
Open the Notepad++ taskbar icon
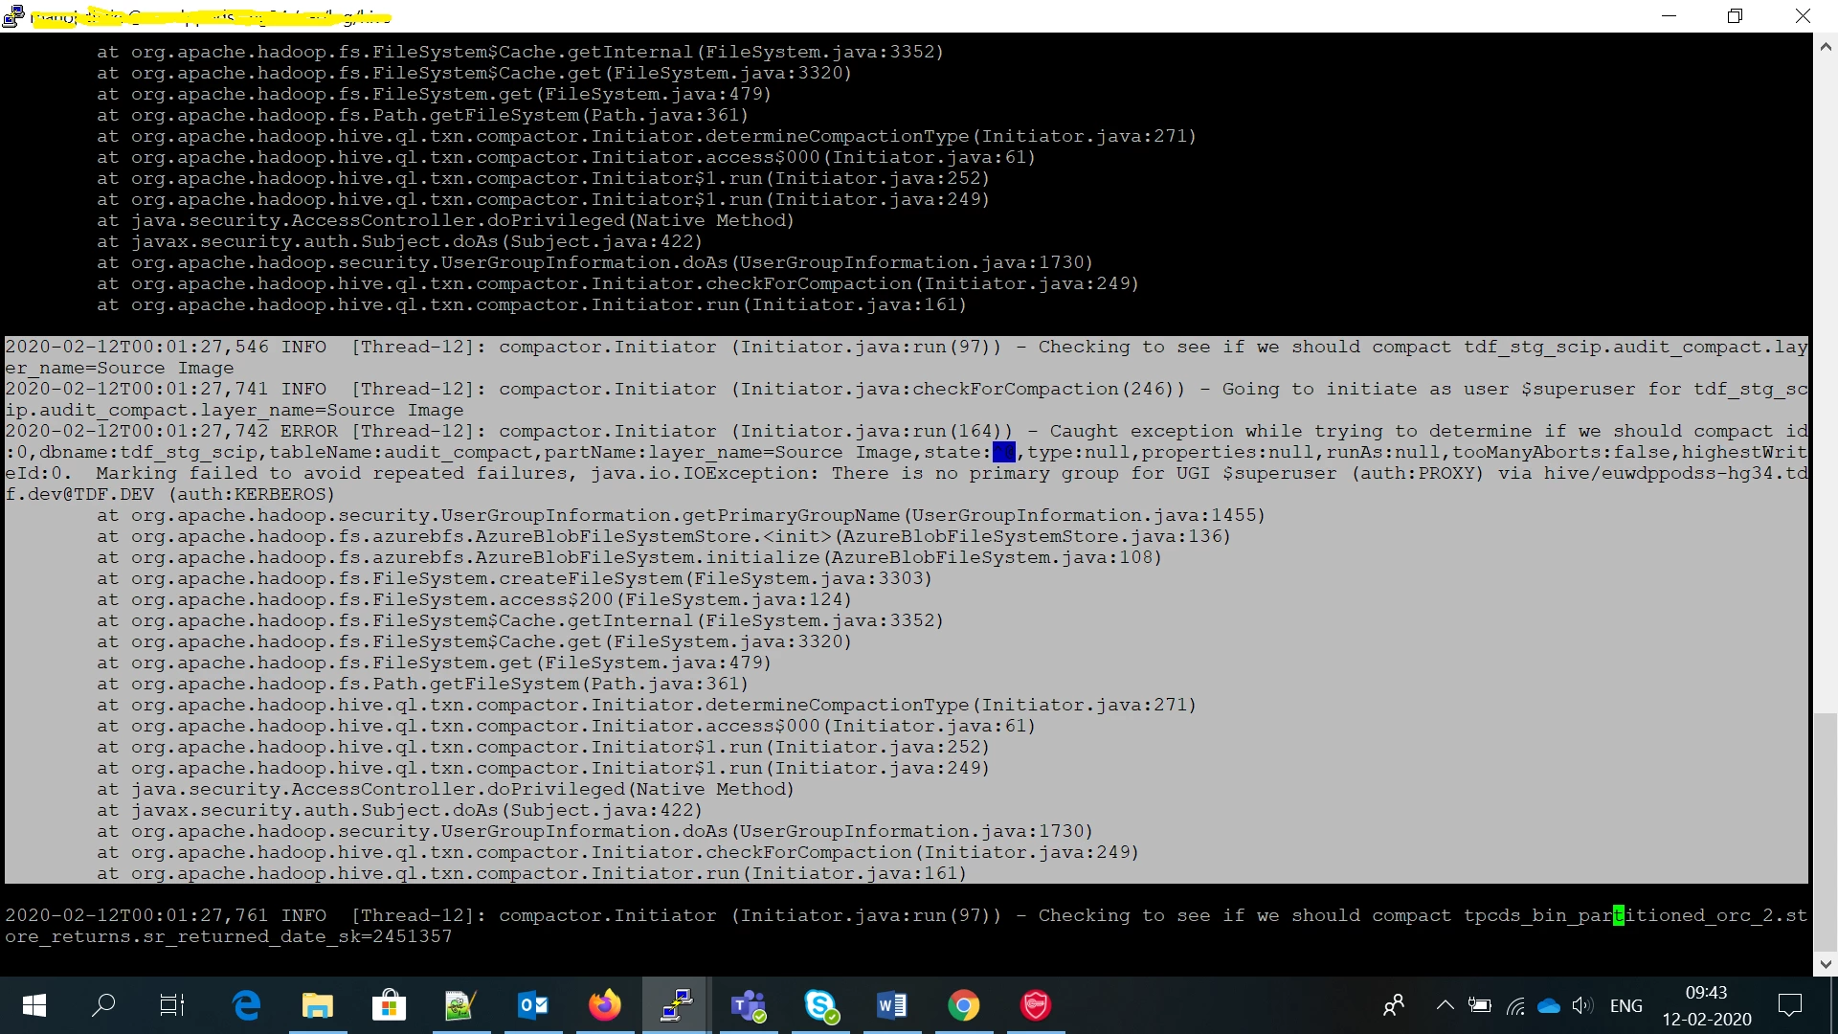(461, 1005)
